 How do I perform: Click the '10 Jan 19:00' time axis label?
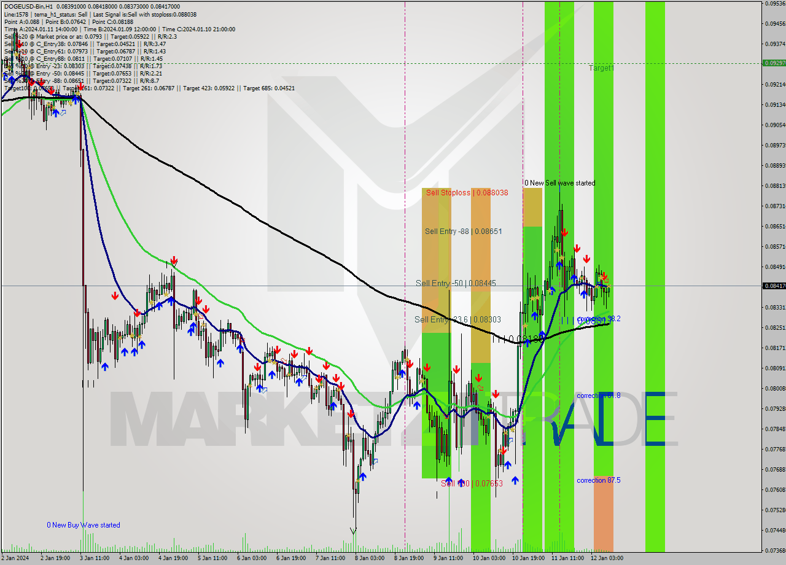tap(527, 558)
